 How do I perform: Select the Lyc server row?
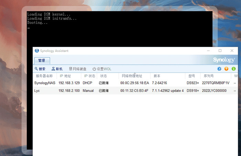click(x=135, y=91)
